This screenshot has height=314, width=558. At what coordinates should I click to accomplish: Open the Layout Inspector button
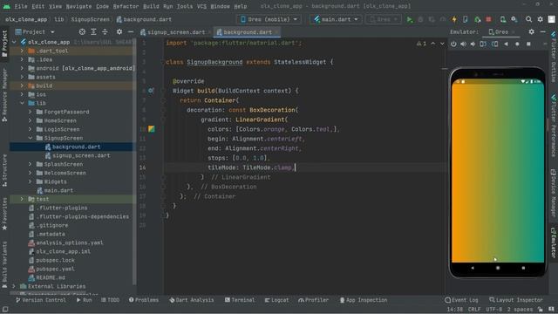pos(516,300)
